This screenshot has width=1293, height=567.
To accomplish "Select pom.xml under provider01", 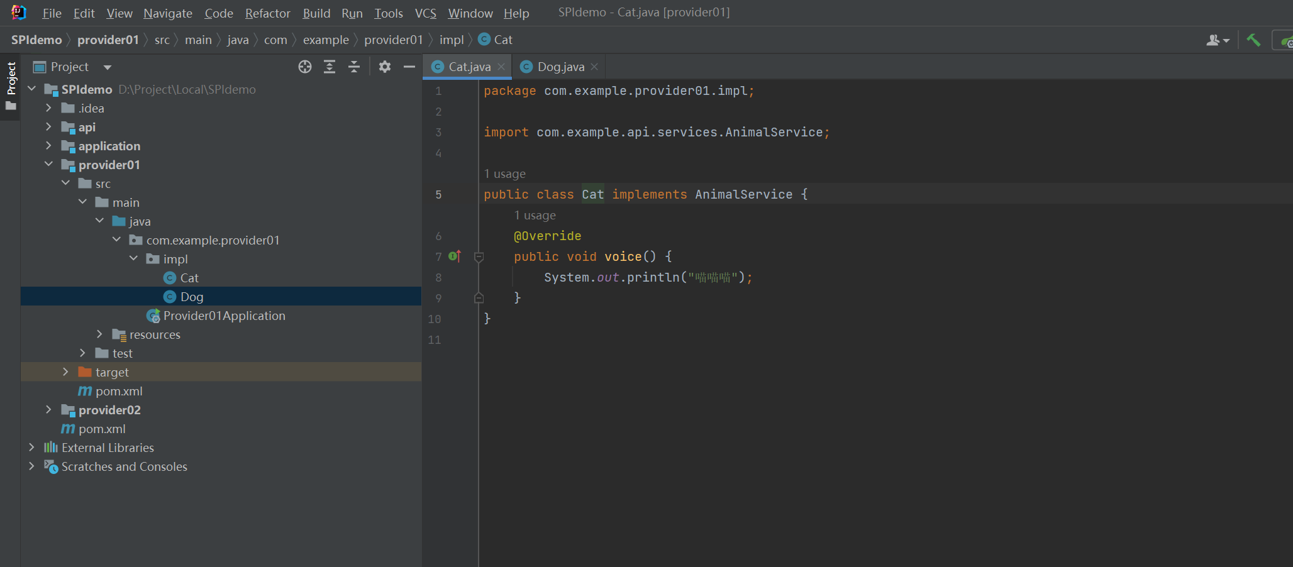I will [119, 391].
